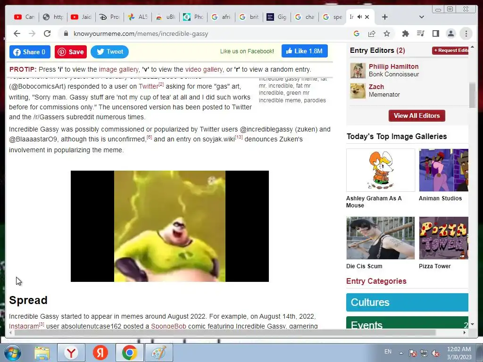Viewport: 483px width, 362px height.
Task: View site info via the padlock icon
Action: (66, 33)
